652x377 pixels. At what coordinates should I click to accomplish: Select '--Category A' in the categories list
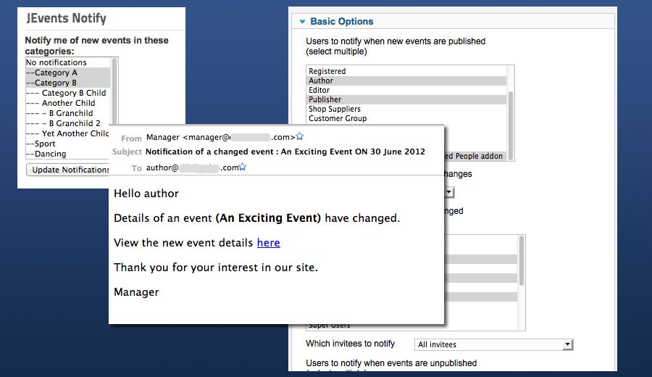click(51, 72)
